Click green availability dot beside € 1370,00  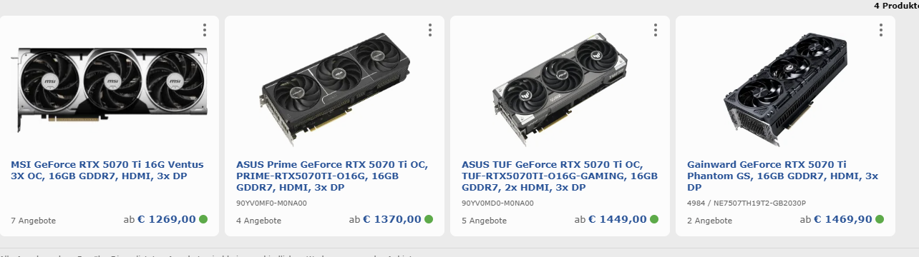click(x=429, y=219)
